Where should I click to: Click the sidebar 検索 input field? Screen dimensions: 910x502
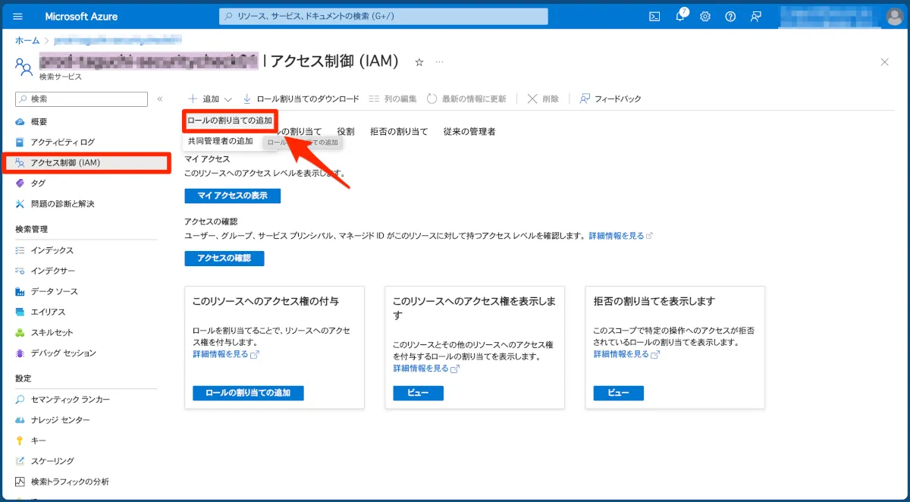pyautogui.click(x=81, y=99)
